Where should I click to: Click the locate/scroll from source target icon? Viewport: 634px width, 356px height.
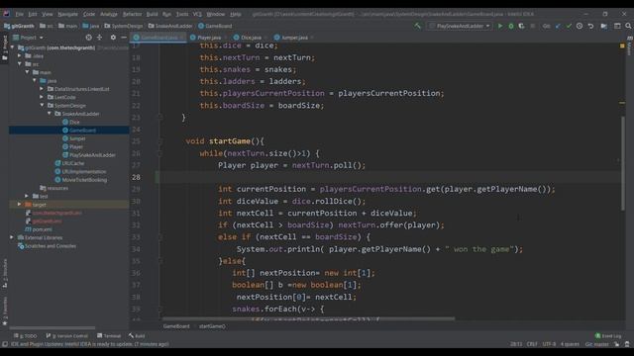[x=88, y=38]
